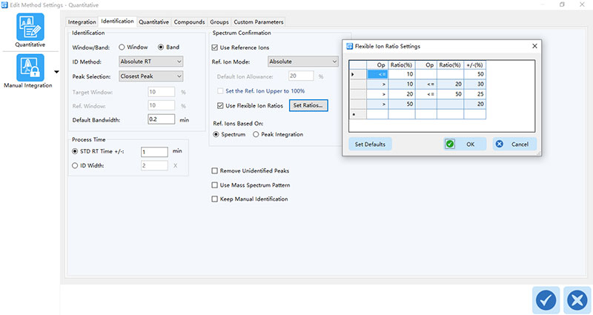The image size is (593, 315).
Task: Expand the arrow beside Manual Integration
Action: tap(57, 73)
